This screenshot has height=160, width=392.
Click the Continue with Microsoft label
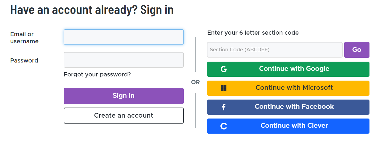[x=294, y=88]
